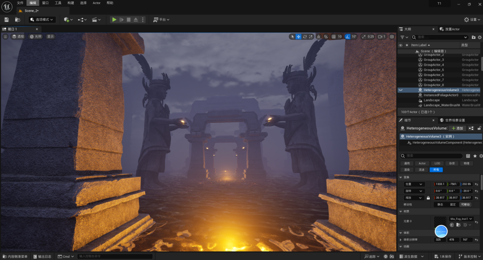Activate the viewport Select mode cursor tool
Screen dimensions: 483x260
(x=292, y=37)
